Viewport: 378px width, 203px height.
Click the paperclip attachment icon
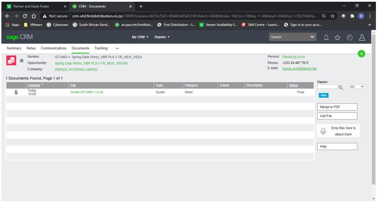point(16,92)
